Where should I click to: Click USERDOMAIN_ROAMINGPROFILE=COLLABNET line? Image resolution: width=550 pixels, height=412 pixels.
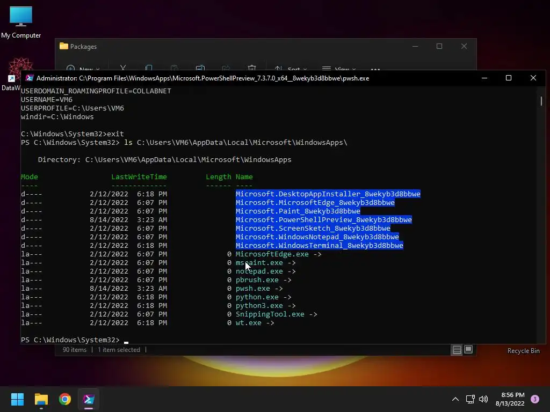click(x=96, y=91)
